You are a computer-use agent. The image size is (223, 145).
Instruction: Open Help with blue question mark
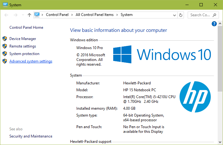(214, 24)
